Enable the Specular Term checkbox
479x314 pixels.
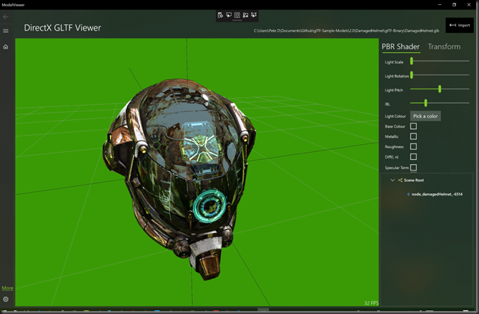click(x=413, y=168)
